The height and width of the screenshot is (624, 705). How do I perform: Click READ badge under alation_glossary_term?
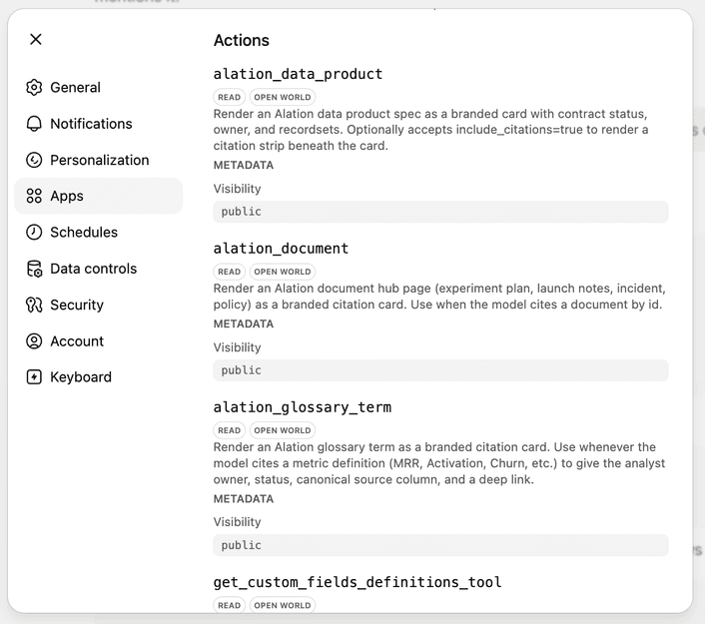pos(230,430)
